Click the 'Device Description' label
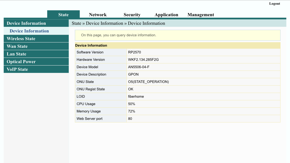 [91, 74]
